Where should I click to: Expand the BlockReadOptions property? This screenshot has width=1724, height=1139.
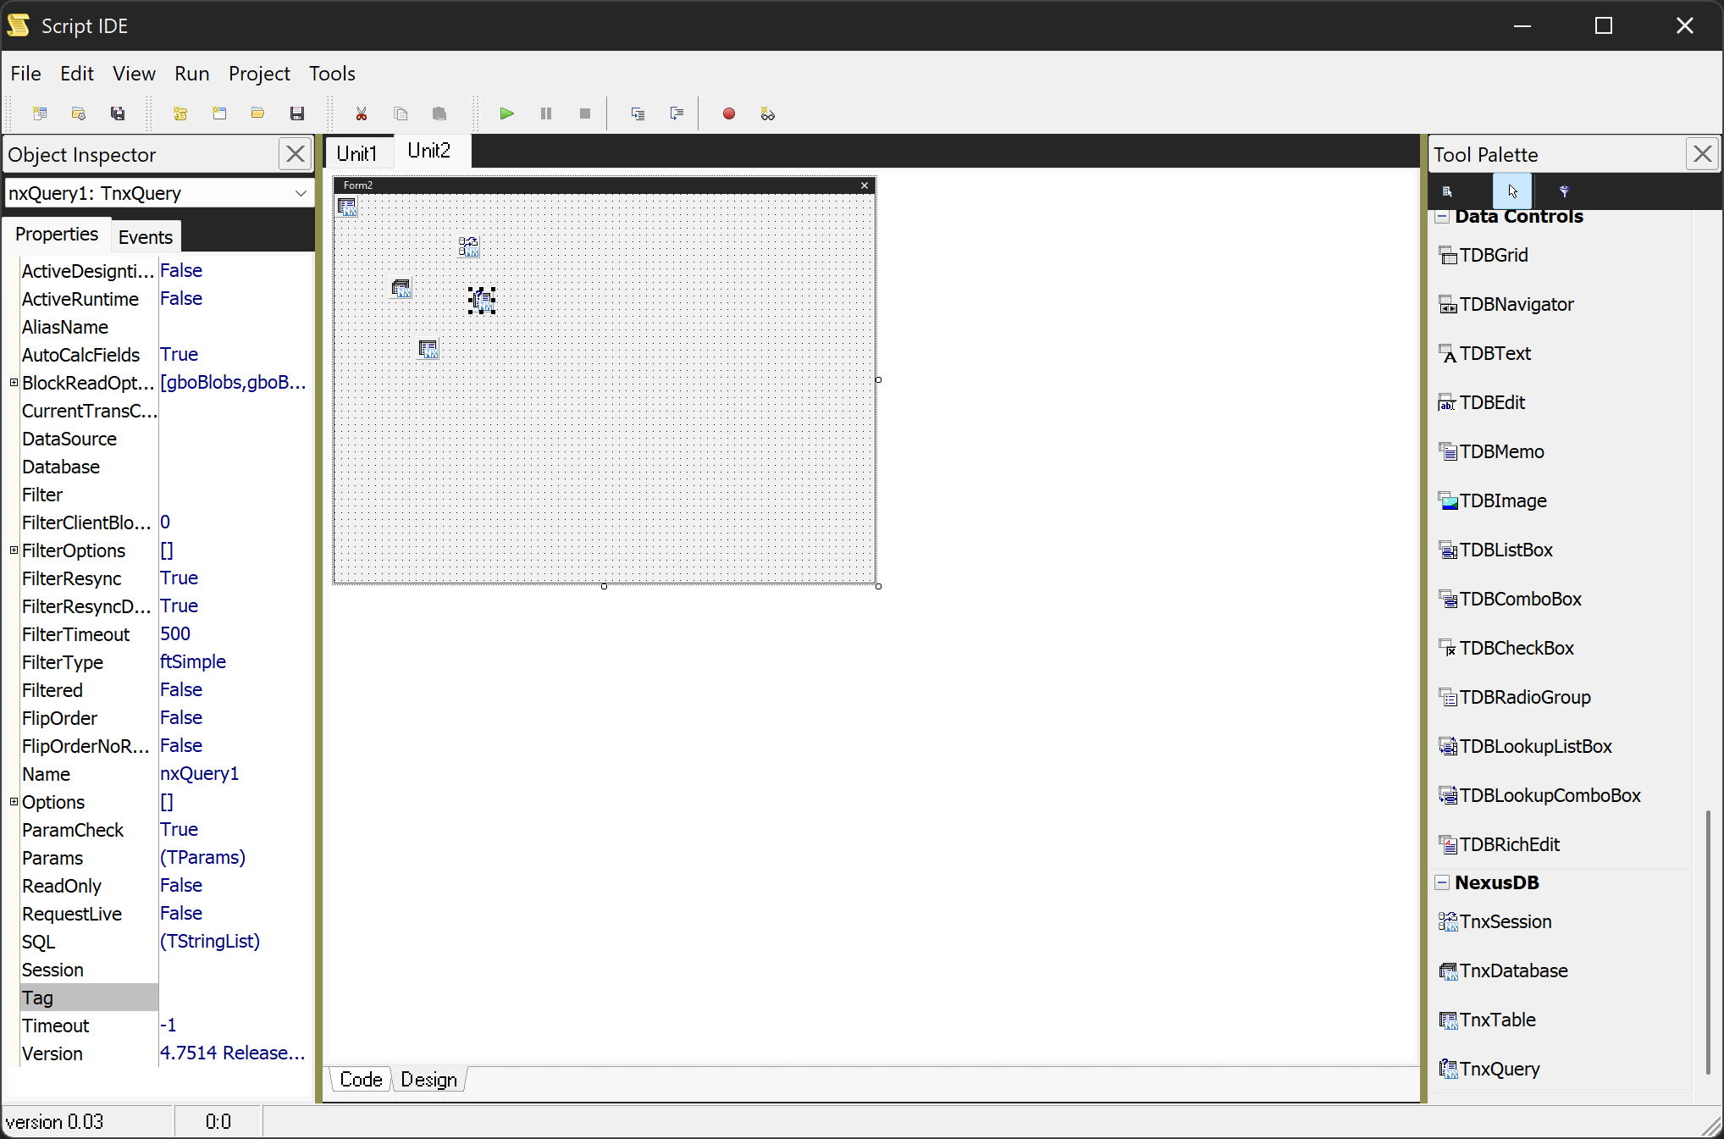pos(14,383)
